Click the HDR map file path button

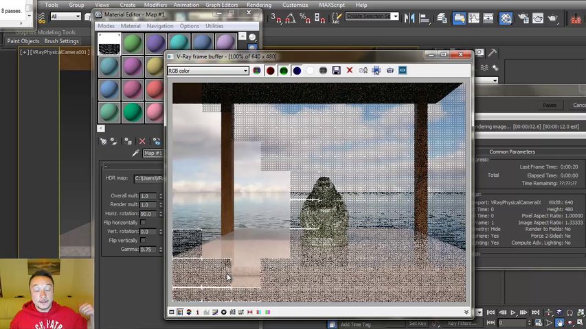[148, 178]
